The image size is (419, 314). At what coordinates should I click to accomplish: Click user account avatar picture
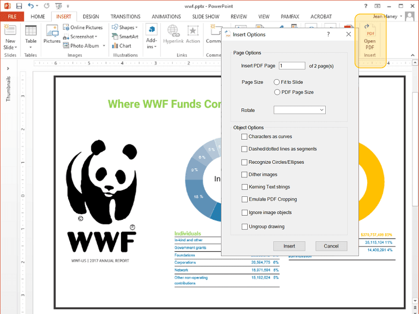[x=410, y=16]
